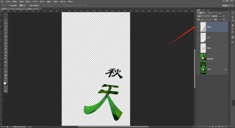This screenshot has width=235, height=128.
Task: Select the Hand tool
Action: [6, 75]
